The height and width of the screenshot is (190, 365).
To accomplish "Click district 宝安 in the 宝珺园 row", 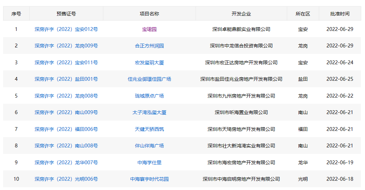I will click(x=303, y=29).
